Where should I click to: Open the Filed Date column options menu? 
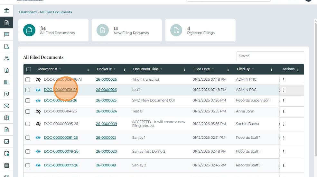[x=228, y=69]
